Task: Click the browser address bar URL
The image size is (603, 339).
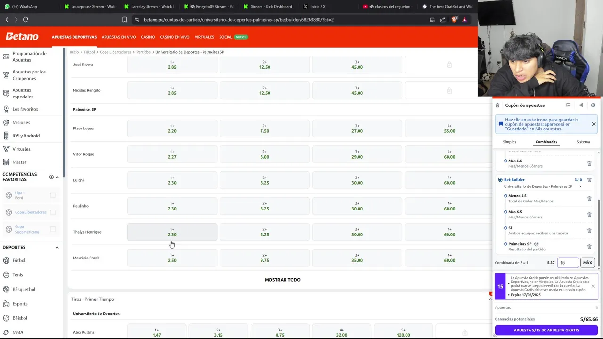Action: tap(238, 20)
